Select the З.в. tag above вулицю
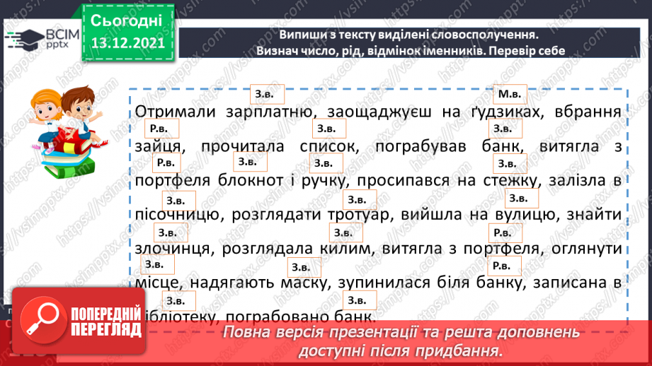652x366 pixels. click(521, 199)
